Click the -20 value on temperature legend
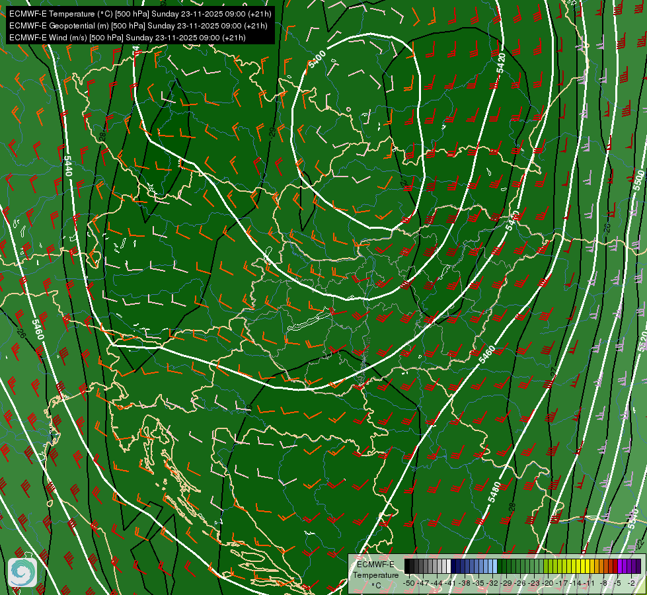 click(548, 583)
